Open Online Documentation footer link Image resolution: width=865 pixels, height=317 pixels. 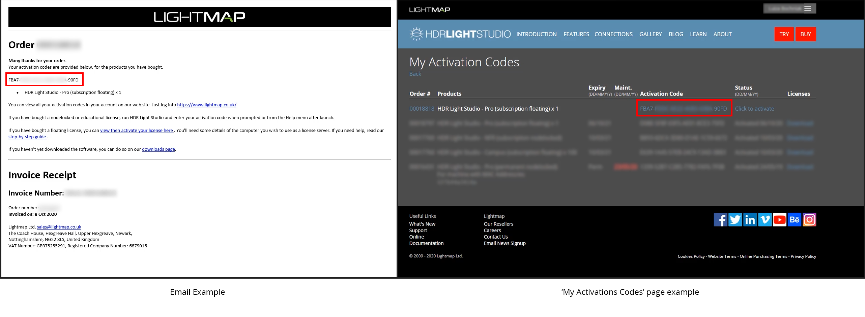pos(426,240)
